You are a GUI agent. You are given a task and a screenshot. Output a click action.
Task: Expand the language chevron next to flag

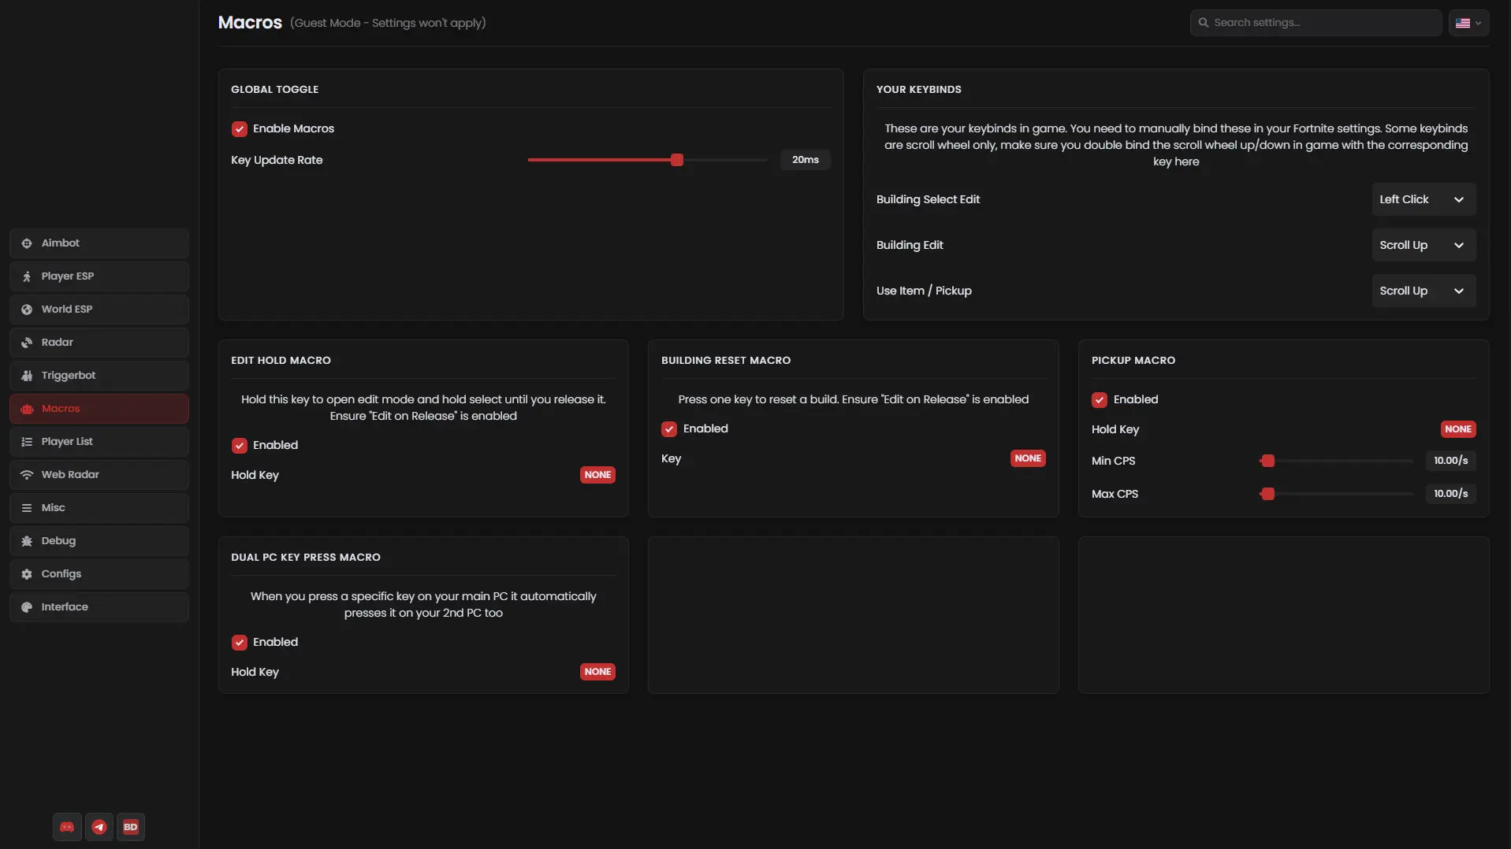click(1479, 24)
